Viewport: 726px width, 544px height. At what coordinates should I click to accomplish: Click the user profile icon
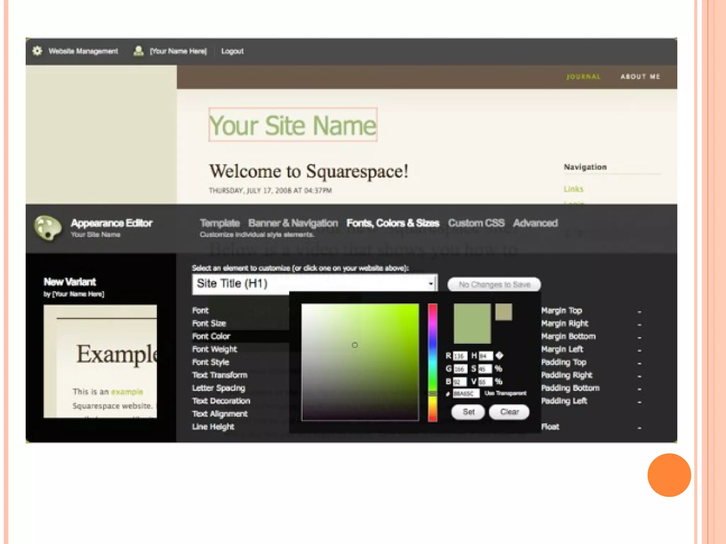138,51
